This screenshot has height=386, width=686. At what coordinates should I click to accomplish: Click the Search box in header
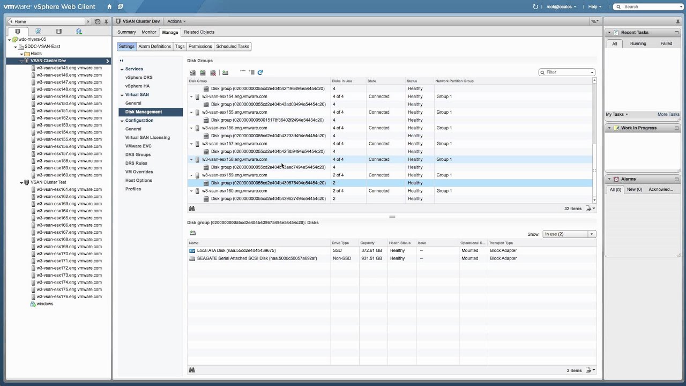click(649, 6)
